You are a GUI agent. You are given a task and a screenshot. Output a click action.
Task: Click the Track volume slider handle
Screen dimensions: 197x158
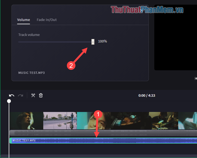(x=93, y=42)
